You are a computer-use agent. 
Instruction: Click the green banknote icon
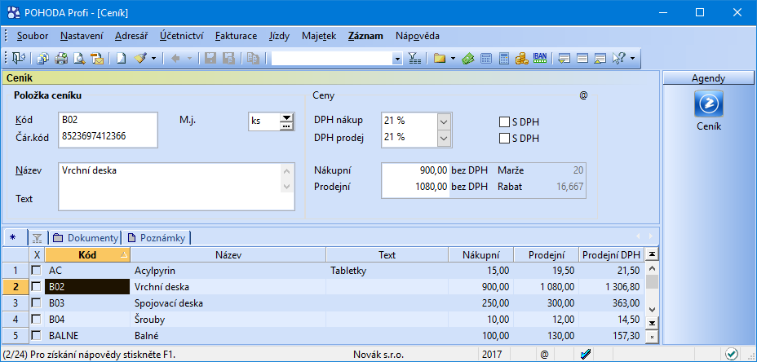(x=467, y=59)
